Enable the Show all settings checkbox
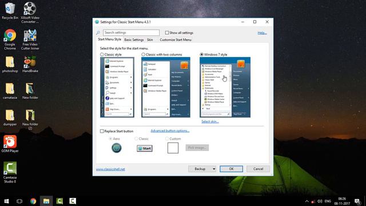Screen dimensions: 366x206 [167, 33]
